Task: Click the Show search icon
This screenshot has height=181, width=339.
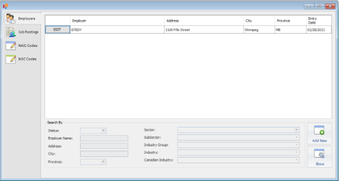Action: [319, 154]
